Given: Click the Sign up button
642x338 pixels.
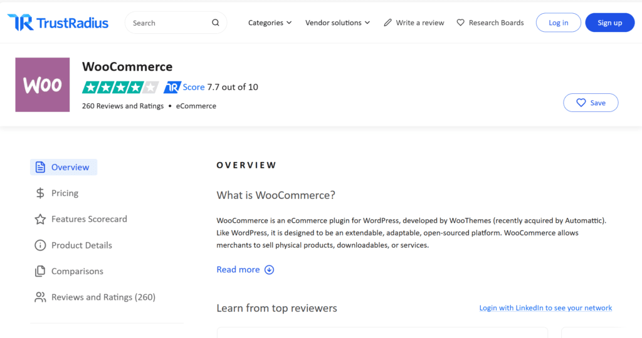Looking at the screenshot, I should pyautogui.click(x=609, y=23).
